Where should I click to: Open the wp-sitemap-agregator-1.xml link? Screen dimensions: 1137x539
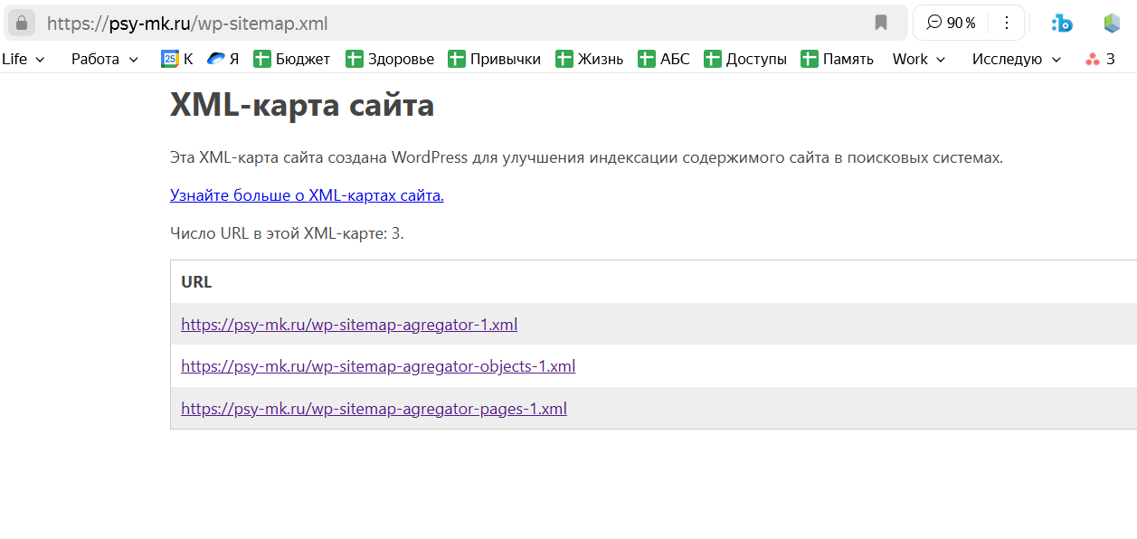[x=349, y=324]
